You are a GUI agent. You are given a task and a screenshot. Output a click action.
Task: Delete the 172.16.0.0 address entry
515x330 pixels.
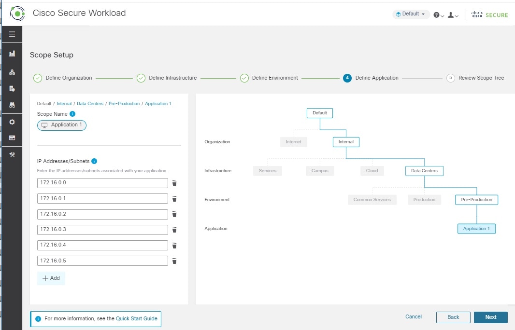[174, 183]
